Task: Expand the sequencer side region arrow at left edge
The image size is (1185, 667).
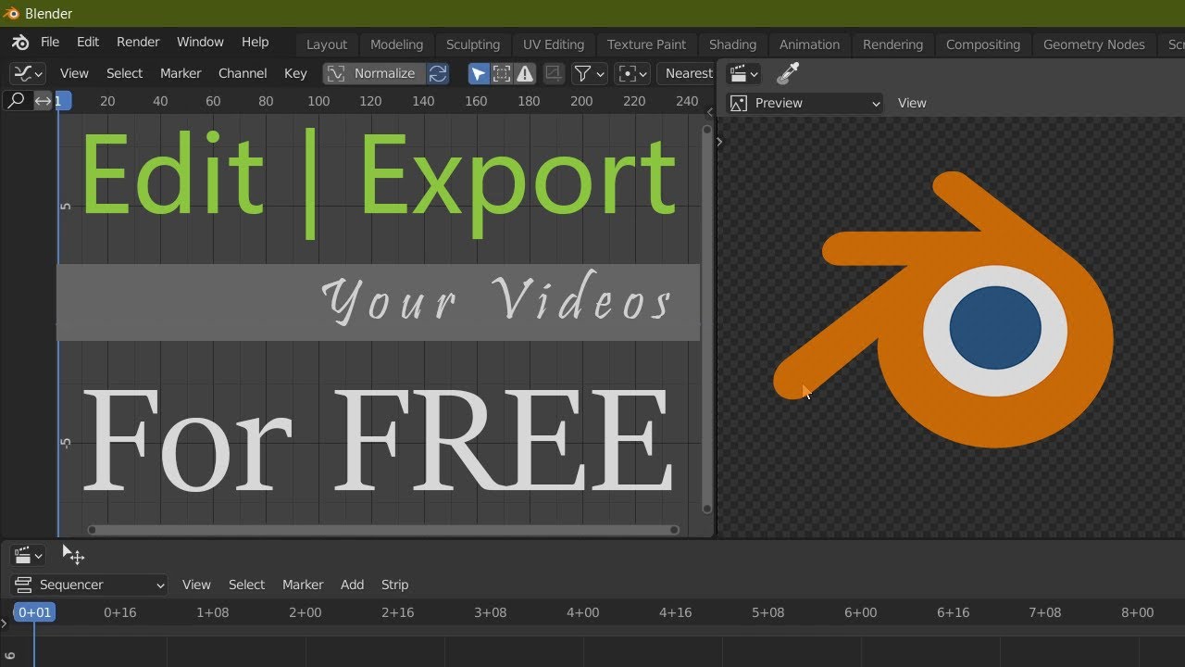Action: click(5, 623)
